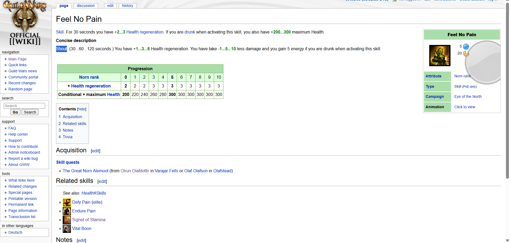Click the Search button in sidebar
The image size is (510, 243).
(30, 112)
